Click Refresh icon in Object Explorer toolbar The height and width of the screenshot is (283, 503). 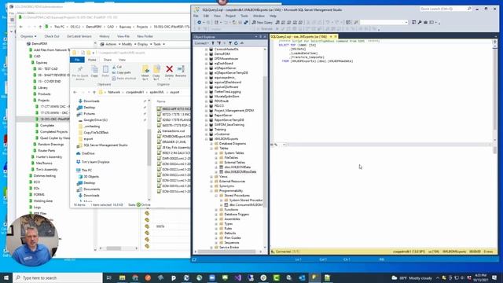[236, 43]
